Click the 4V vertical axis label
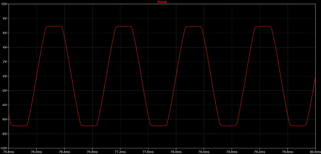 [5, 47]
